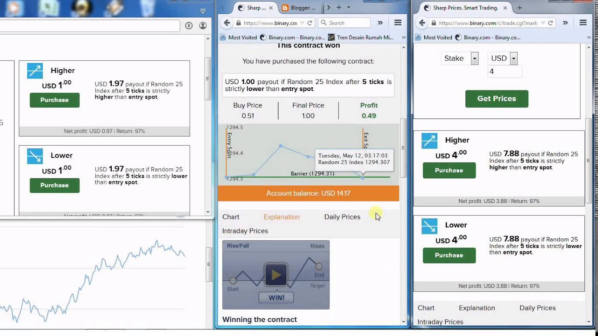Click the Search box in middle browser
The height and width of the screenshot is (336, 598).
click(x=344, y=23)
